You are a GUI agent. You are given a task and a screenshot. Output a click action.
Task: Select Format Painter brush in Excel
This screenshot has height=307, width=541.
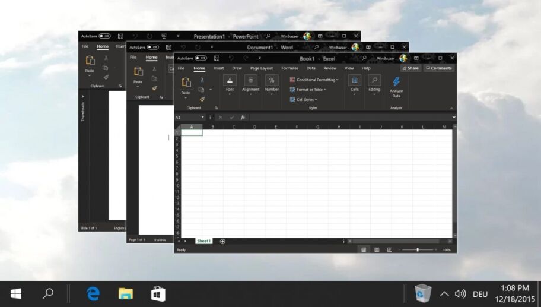click(x=202, y=99)
